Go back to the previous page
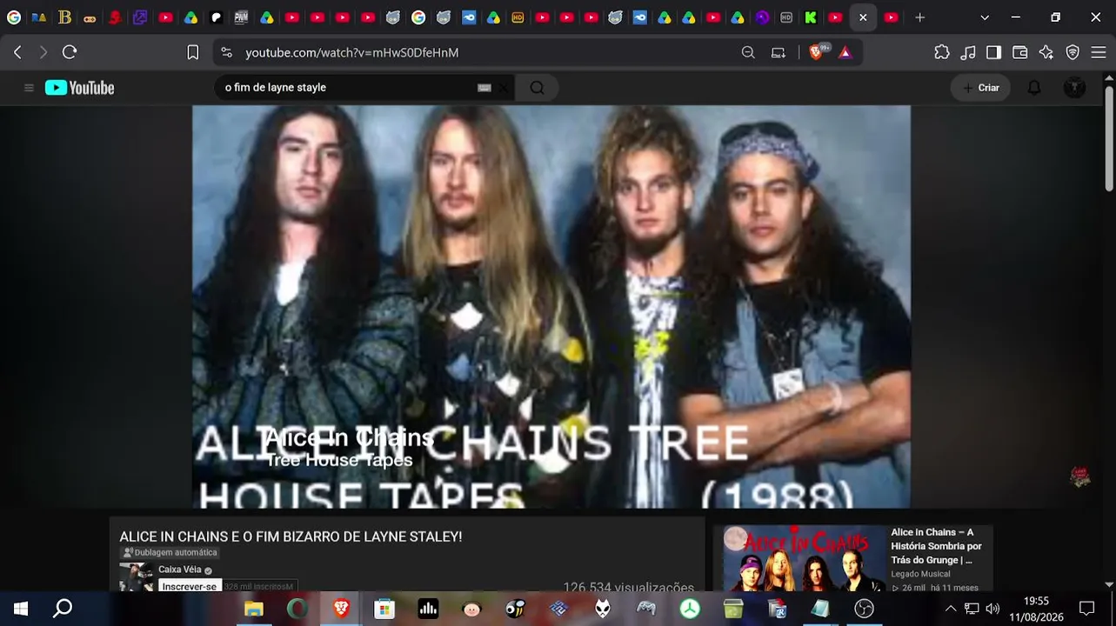The width and height of the screenshot is (1116, 626). point(17,52)
